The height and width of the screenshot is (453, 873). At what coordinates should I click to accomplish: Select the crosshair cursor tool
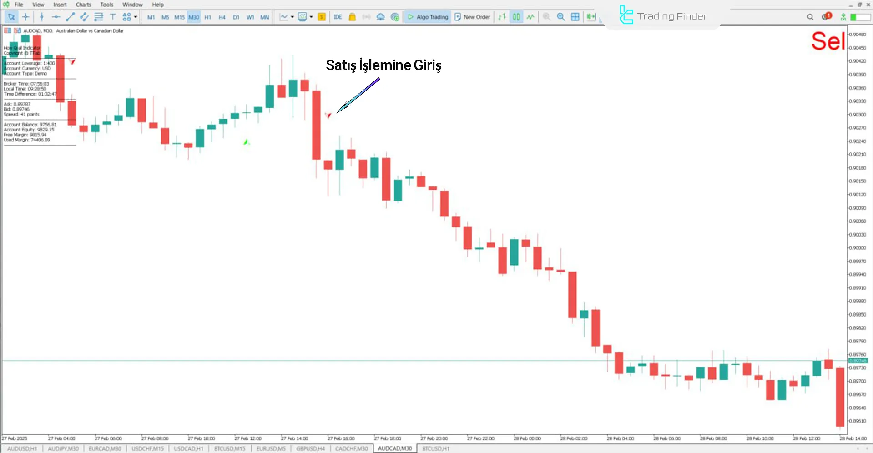point(25,17)
